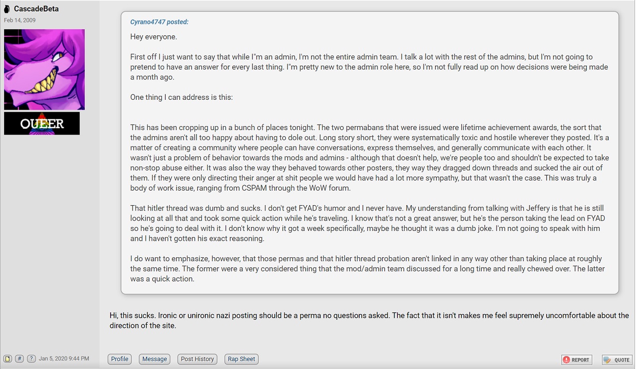Send a Message to this poster

pos(155,359)
